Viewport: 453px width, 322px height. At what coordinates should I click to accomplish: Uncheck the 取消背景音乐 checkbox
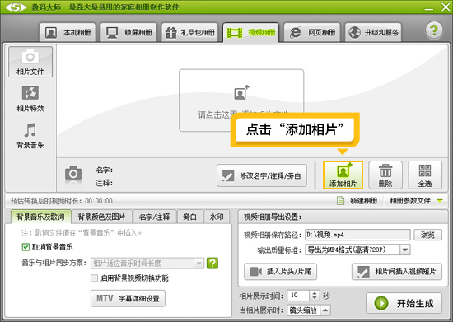[x=26, y=247]
